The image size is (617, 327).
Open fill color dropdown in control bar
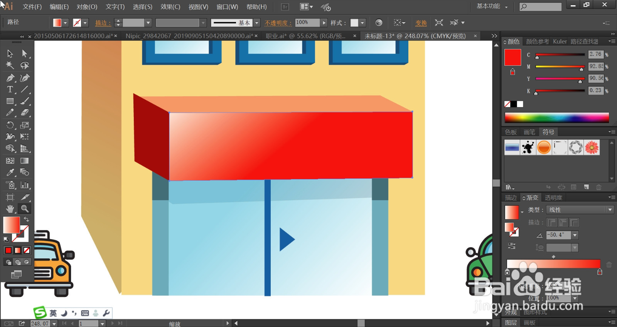click(x=65, y=23)
